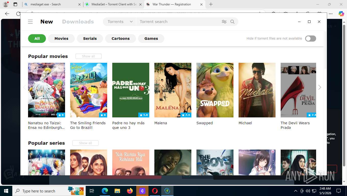Launch Firefox from taskbar

pyautogui.click(x=130, y=191)
